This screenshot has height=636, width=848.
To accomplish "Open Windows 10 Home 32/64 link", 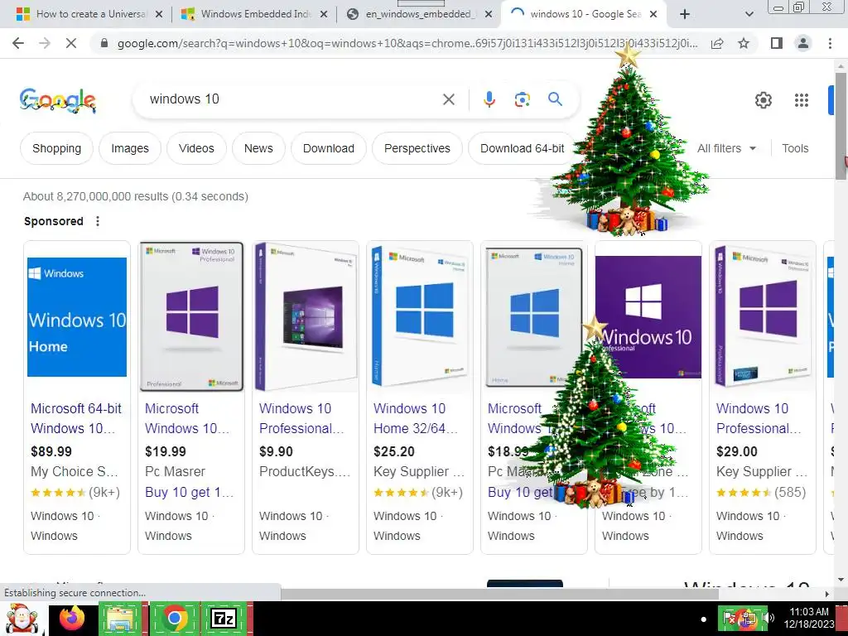I will (x=416, y=418).
